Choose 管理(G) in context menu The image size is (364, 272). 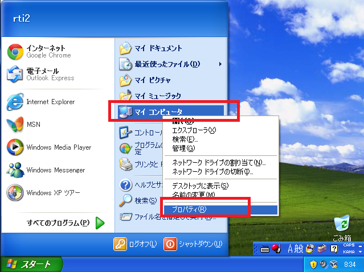click(220, 148)
